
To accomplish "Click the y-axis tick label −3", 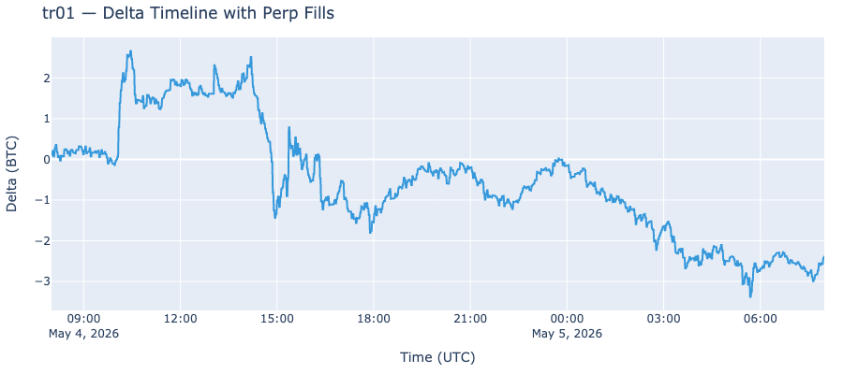I will pyautogui.click(x=42, y=281).
